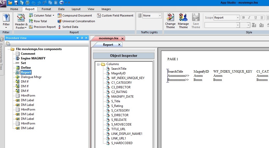
Task: Open the Filter tool in the ribbon
Action: click(x=6, y=20)
